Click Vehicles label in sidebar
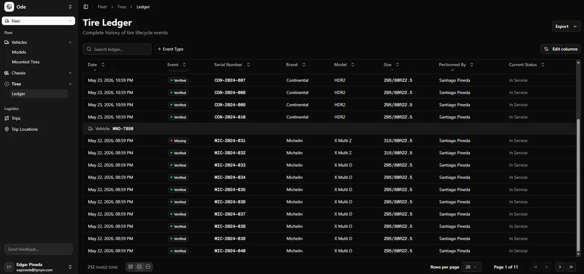The height and width of the screenshot is (274, 584). click(x=19, y=42)
